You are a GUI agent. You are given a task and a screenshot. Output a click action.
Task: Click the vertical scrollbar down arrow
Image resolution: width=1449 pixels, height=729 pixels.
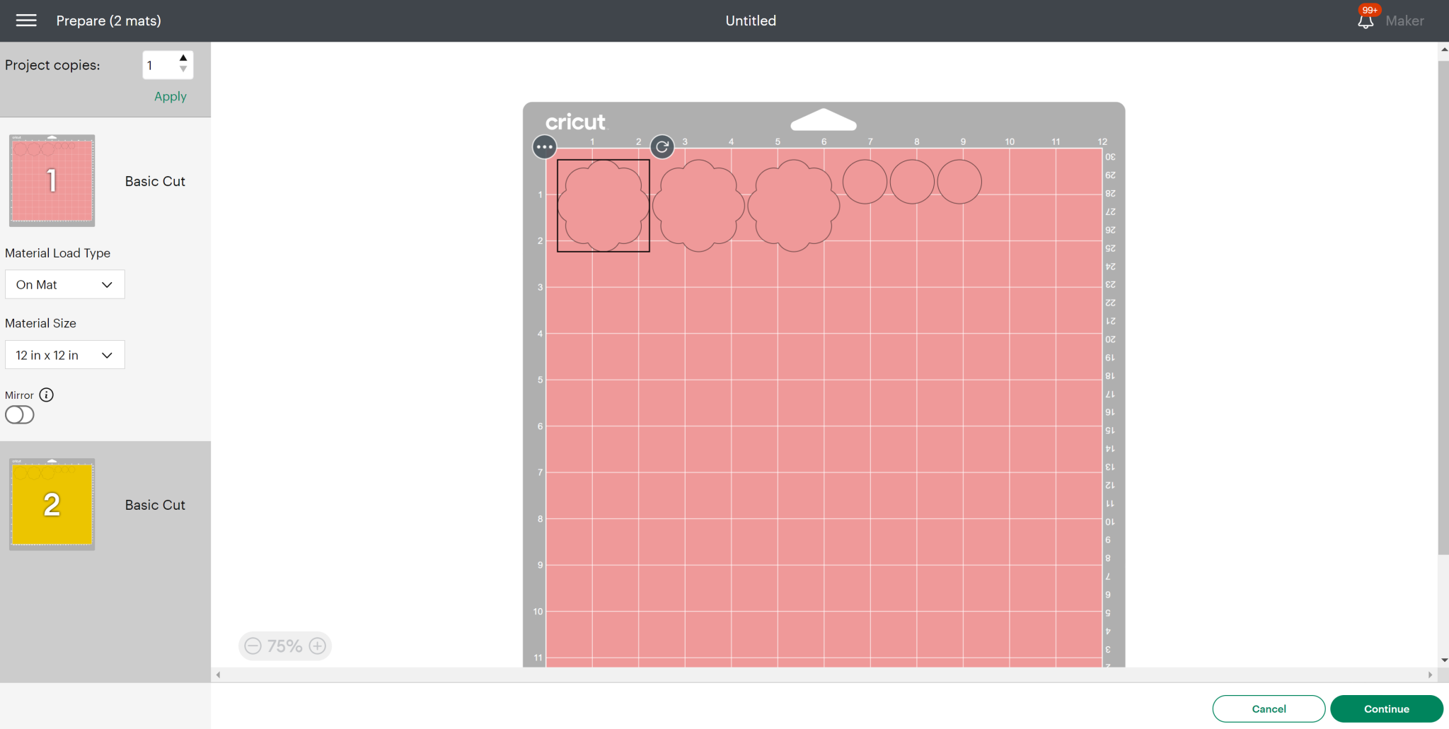tap(1443, 660)
